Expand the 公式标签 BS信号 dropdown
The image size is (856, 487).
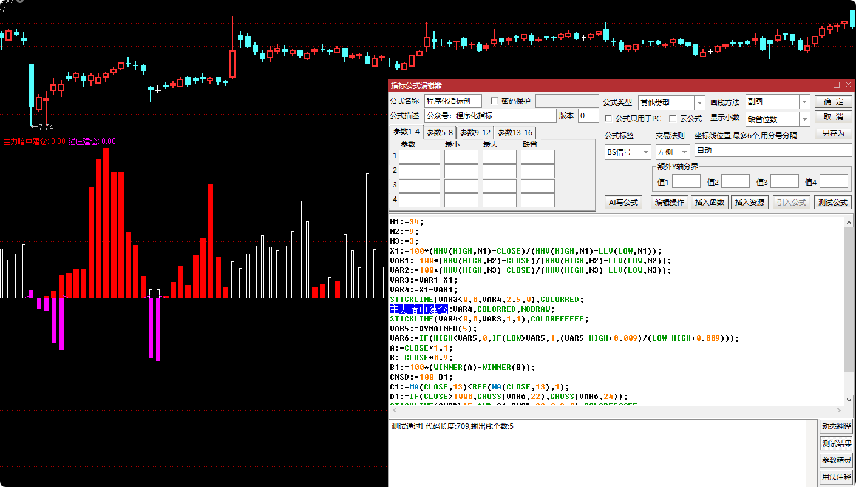645,152
